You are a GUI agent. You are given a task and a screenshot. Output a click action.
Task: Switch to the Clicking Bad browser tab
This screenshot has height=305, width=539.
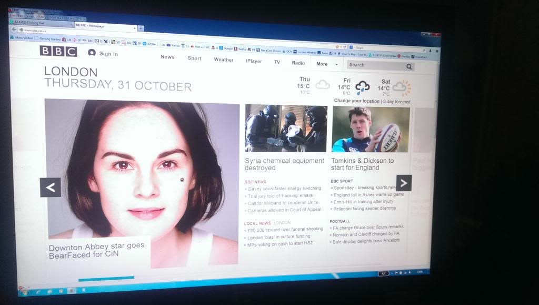coord(42,23)
